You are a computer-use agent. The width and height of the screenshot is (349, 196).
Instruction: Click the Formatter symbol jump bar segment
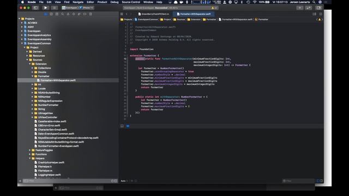click(262, 20)
